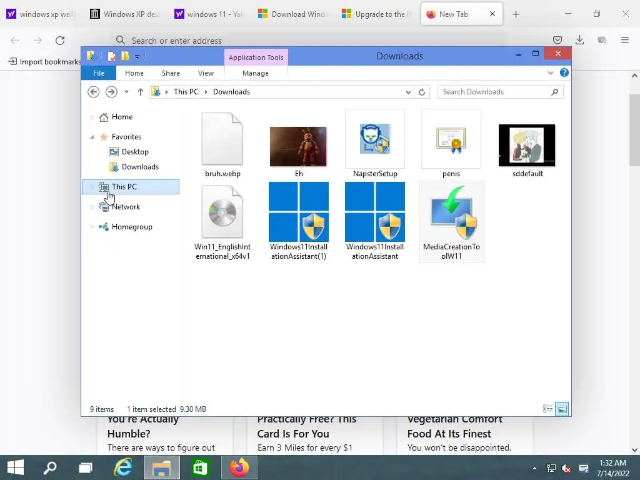This screenshot has height=480, width=640.
Task: Open the Home ribbon tab
Action: 134,73
